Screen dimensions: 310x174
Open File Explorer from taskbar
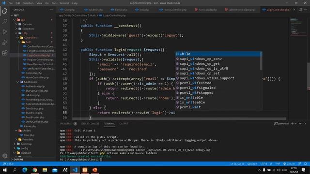click(45, 170)
